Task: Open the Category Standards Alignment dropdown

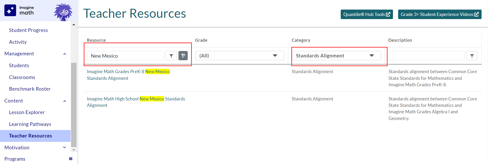Action: (x=336, y=56)
